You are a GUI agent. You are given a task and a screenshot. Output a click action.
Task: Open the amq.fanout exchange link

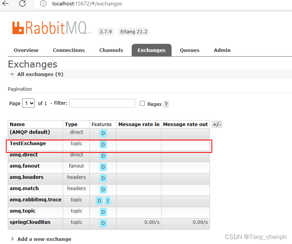(24, 166)
